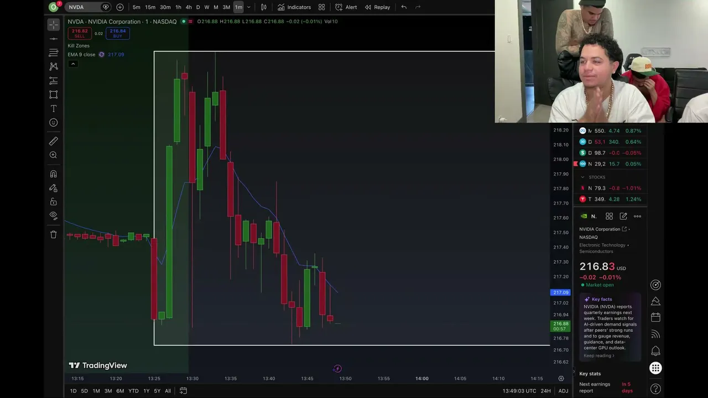Open the news feed broadcast icon
708x398 pixels.
[x=655, y=334]
